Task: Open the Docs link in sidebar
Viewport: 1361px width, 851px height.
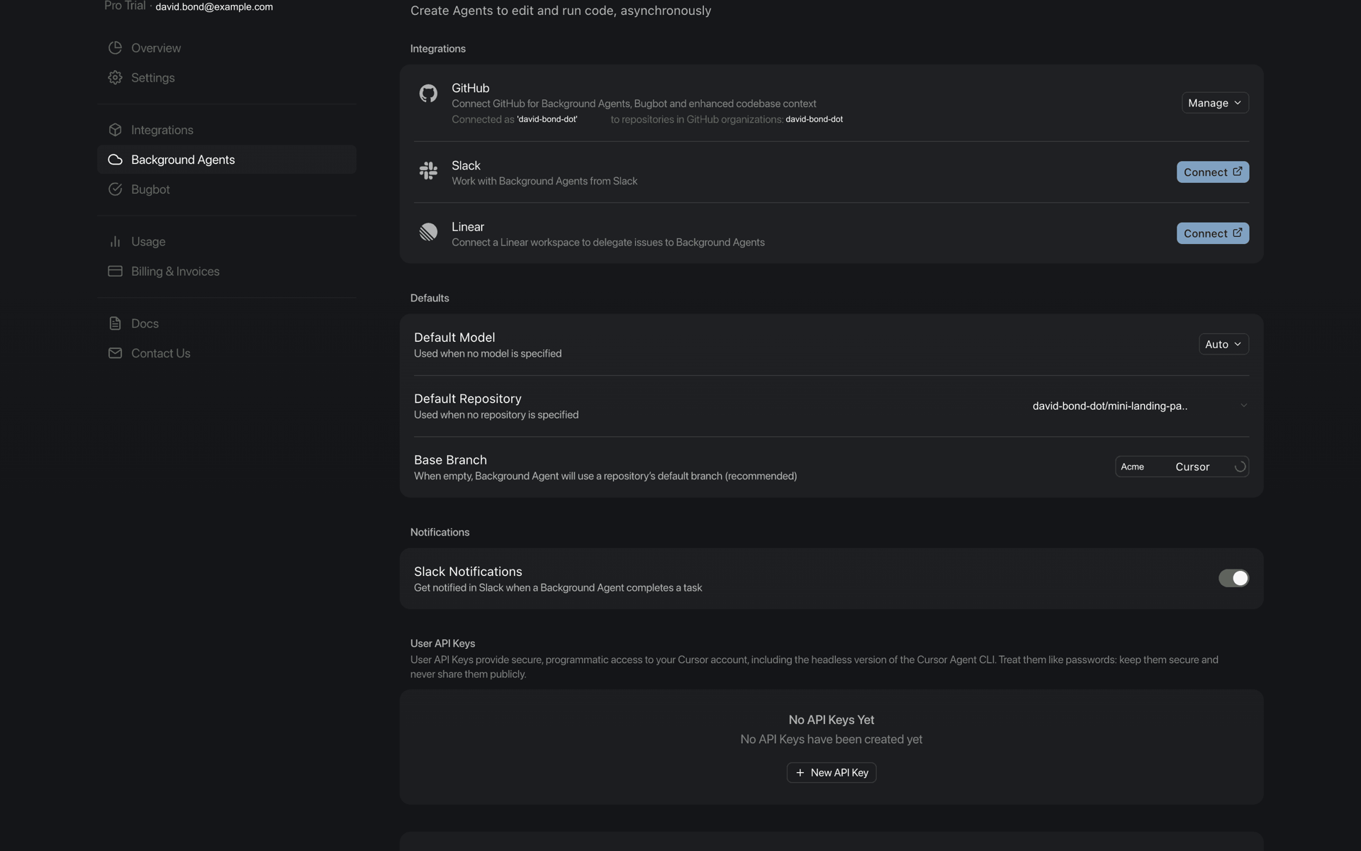Action: coord(227,323)
